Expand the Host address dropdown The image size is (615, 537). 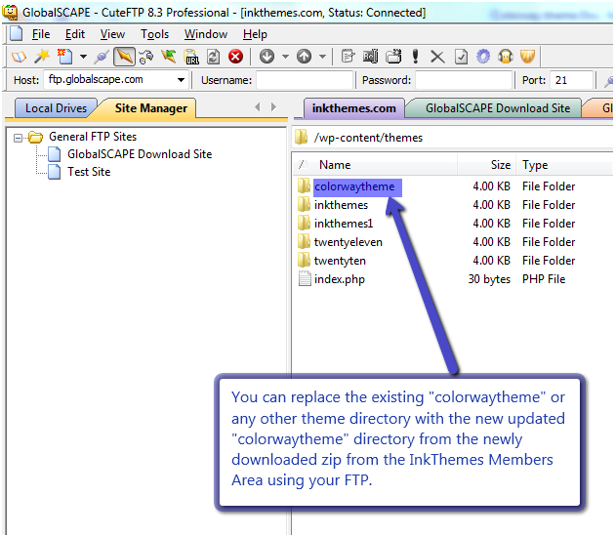(x=181, y=80)
